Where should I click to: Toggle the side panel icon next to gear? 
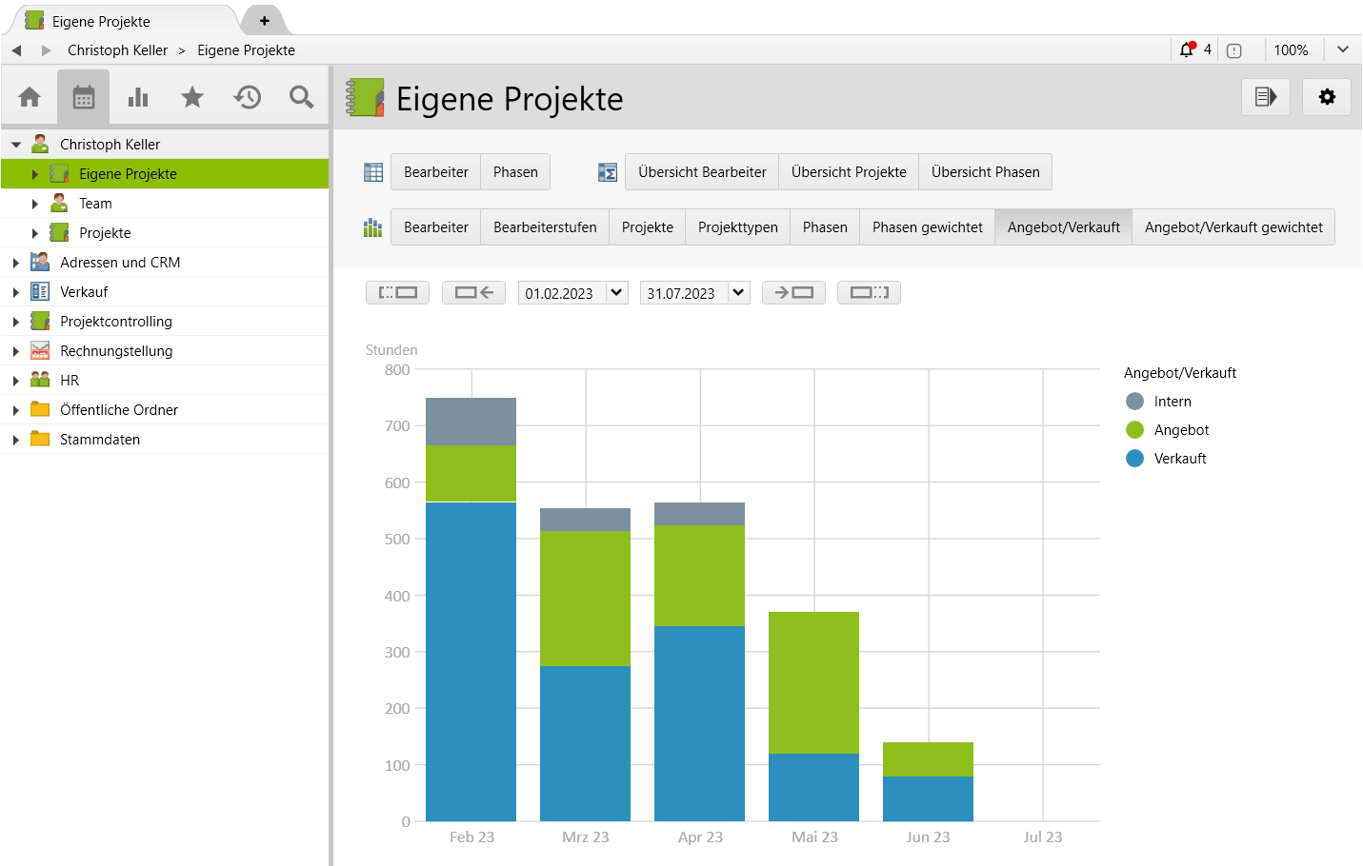(x=1266, y=97)
